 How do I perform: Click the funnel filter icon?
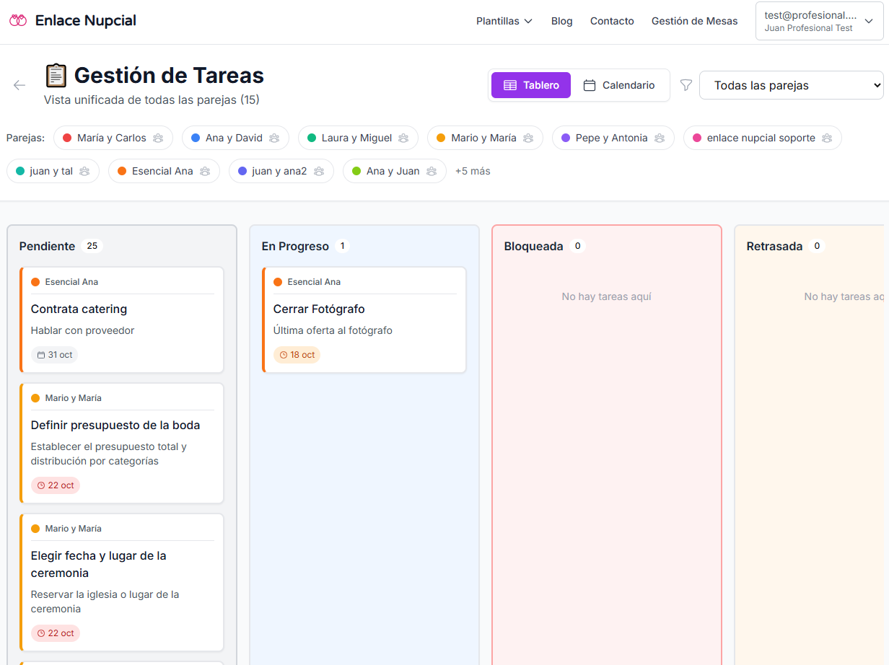coord(686,85)
